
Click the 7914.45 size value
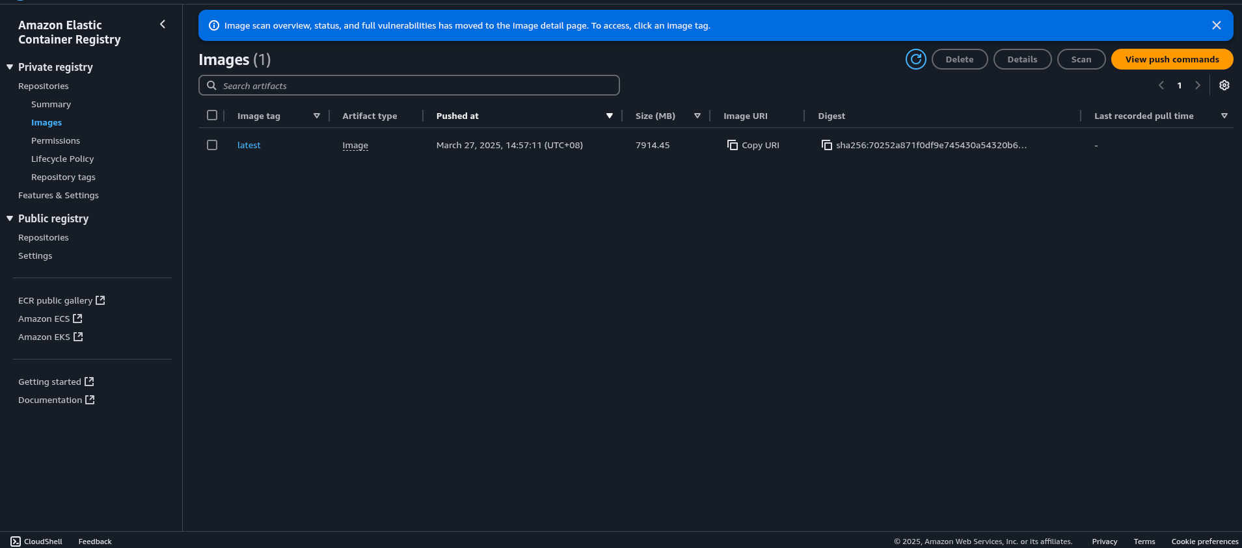point(653,145)
